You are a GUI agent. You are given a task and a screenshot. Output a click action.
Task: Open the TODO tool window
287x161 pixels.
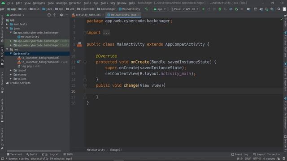[x=68, y=154]
